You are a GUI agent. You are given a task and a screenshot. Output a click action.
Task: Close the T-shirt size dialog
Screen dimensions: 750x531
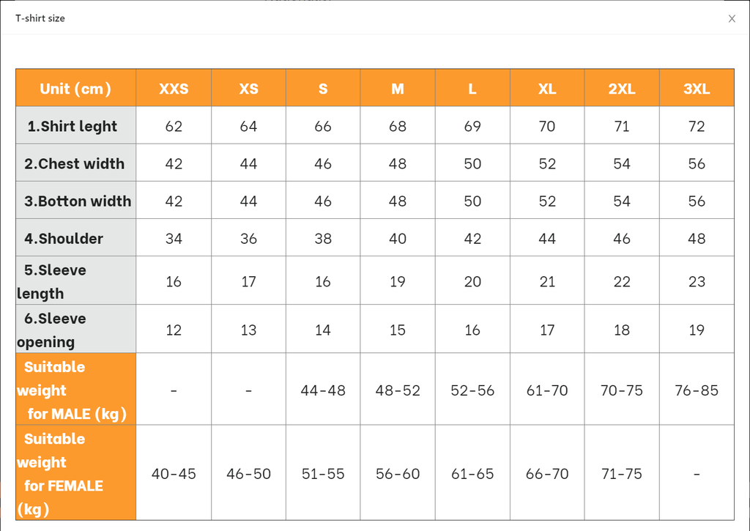pyautogui.click(x=732, y=19)
